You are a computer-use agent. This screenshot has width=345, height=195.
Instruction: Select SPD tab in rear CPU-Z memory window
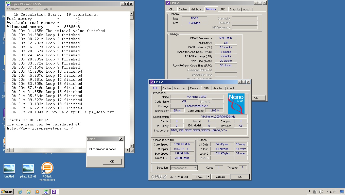click(x=223, y=9)
